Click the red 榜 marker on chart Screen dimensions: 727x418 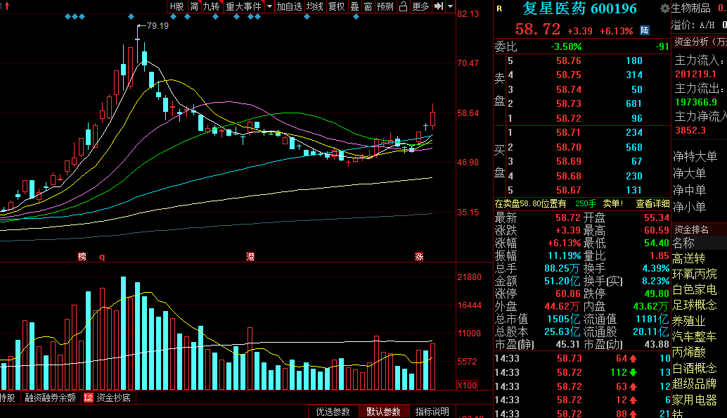pyautogui.click(x=82, y=257)
